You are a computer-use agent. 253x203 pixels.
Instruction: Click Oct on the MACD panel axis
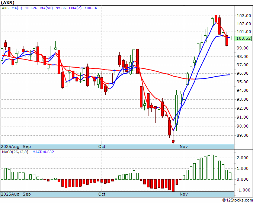click(102, 194)
